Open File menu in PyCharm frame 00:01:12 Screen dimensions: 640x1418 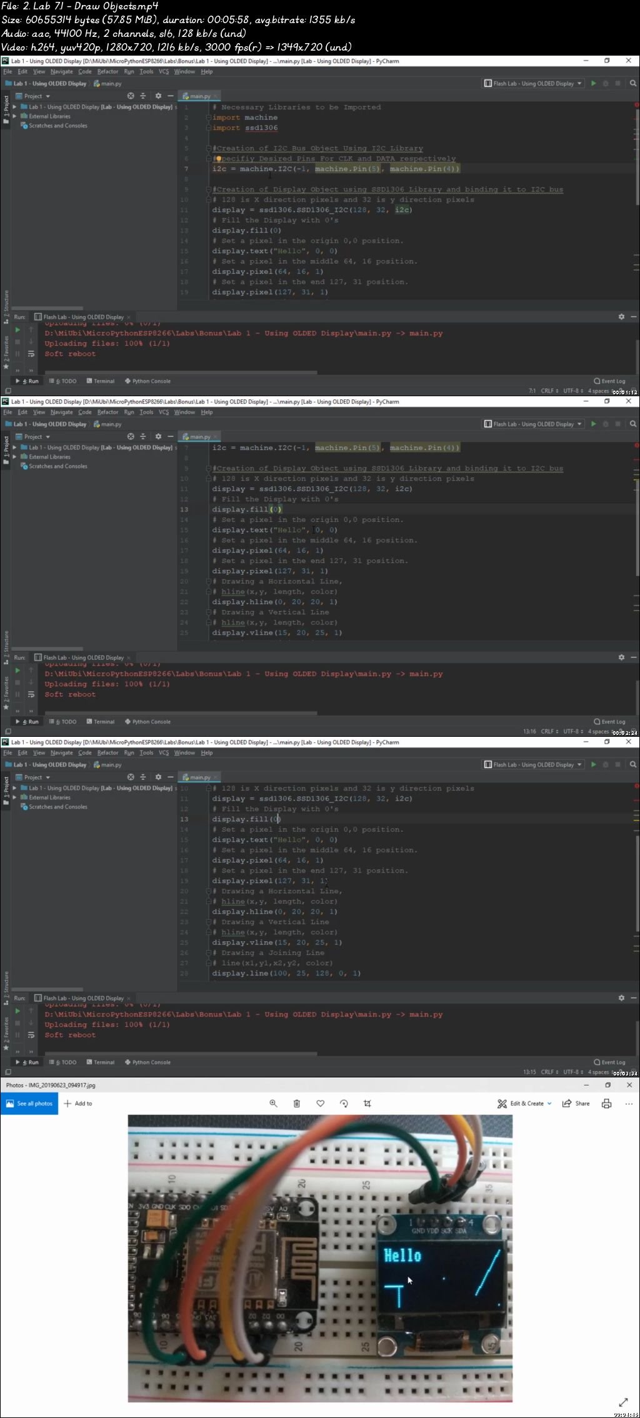7,71
